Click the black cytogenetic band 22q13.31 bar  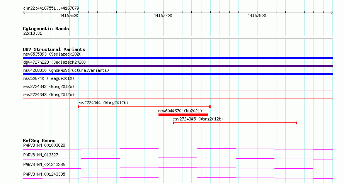tap(178, 37)
